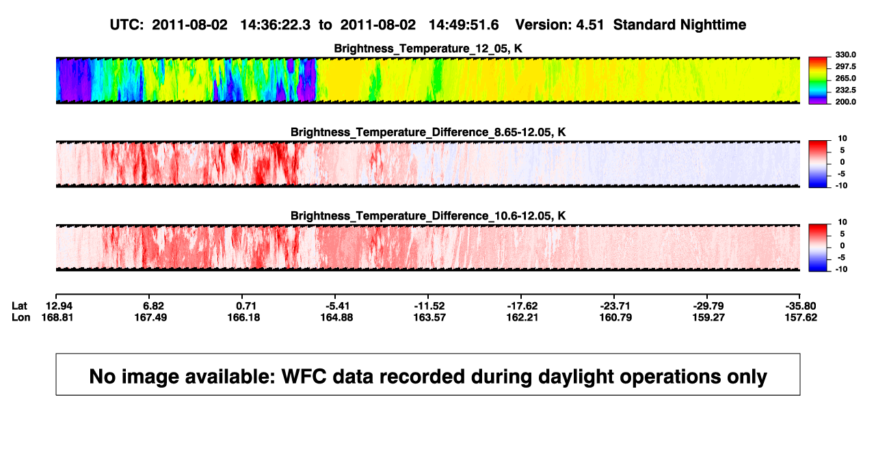The image size is (889, 456).
Task: Click the 12.05 brightness temperature image strip
Action: (x=428, y=81)
